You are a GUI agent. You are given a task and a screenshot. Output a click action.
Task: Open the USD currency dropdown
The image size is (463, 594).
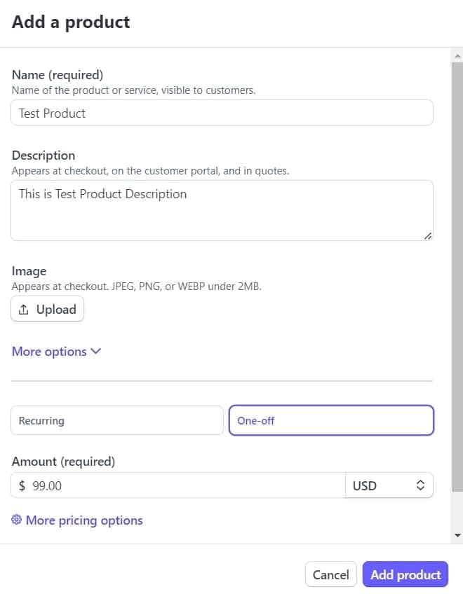(x=389, y=485)
